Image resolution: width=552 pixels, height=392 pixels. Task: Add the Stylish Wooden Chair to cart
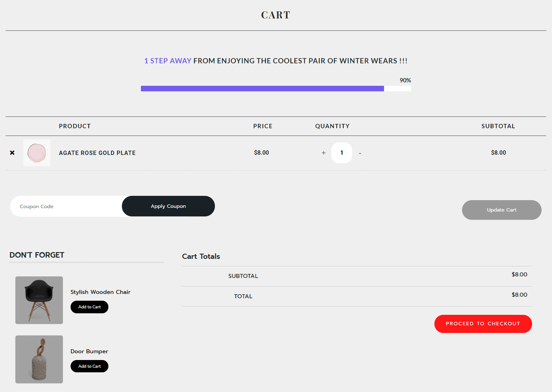tap(89, 307)
